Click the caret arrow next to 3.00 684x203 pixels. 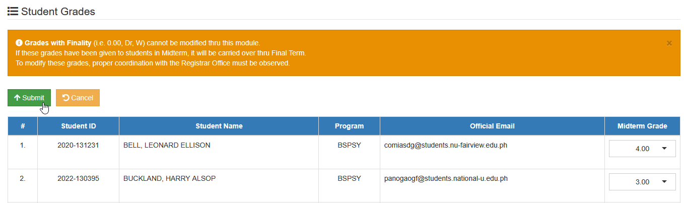664,182
